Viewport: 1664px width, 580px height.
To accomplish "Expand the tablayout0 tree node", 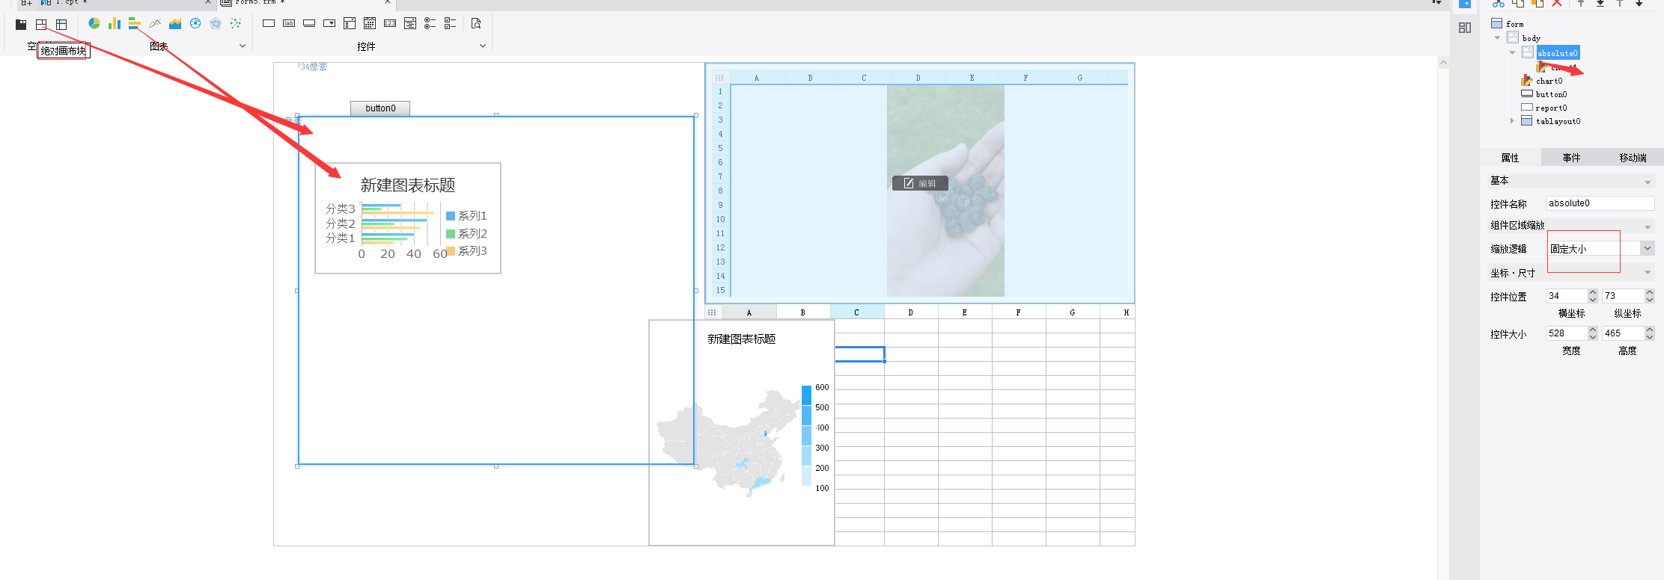I will point(1512,121).
